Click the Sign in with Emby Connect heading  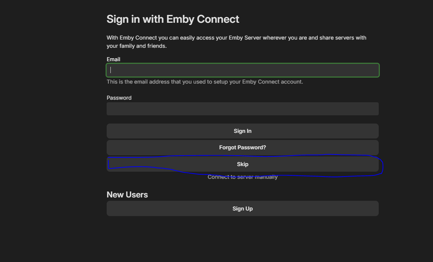173,19
